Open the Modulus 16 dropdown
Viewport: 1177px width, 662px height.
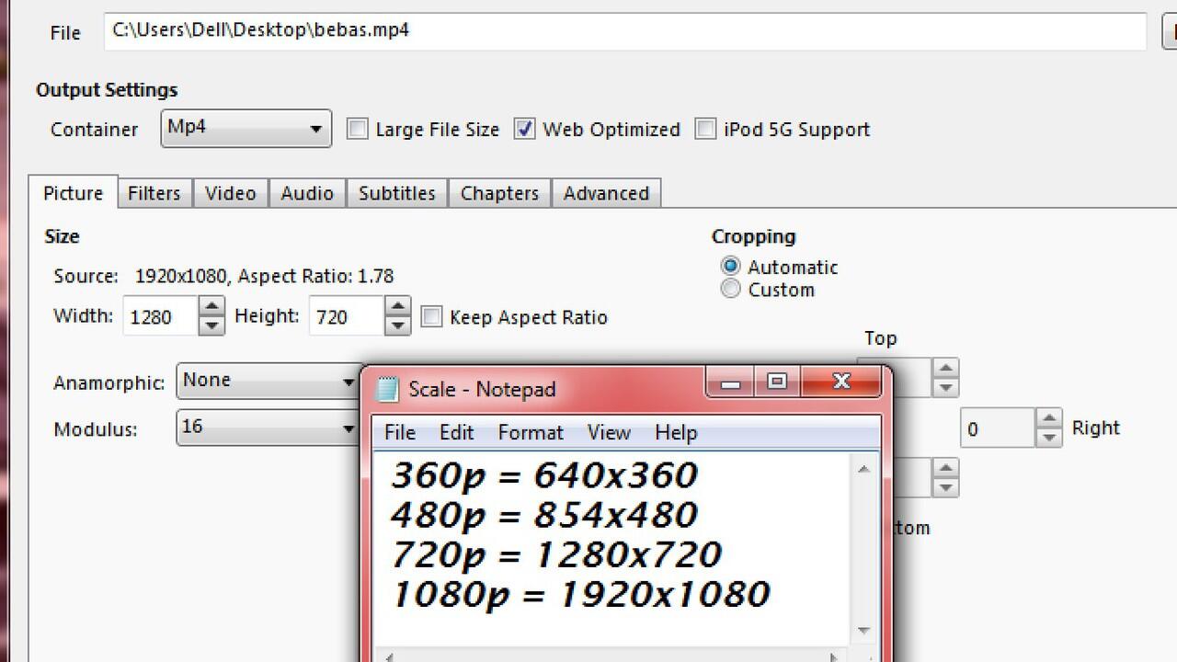click(x=269, y=428)
